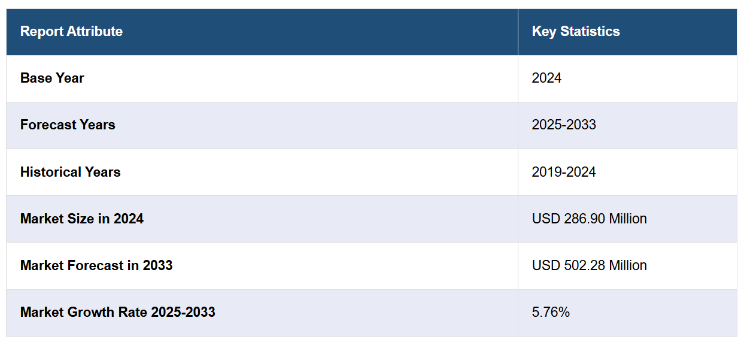
Task: Click the 5.76% growth rate value
Action: [551, 312]
